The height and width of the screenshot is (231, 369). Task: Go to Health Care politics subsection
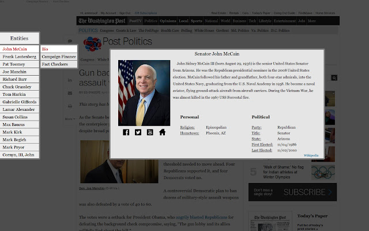pos(170,31)
